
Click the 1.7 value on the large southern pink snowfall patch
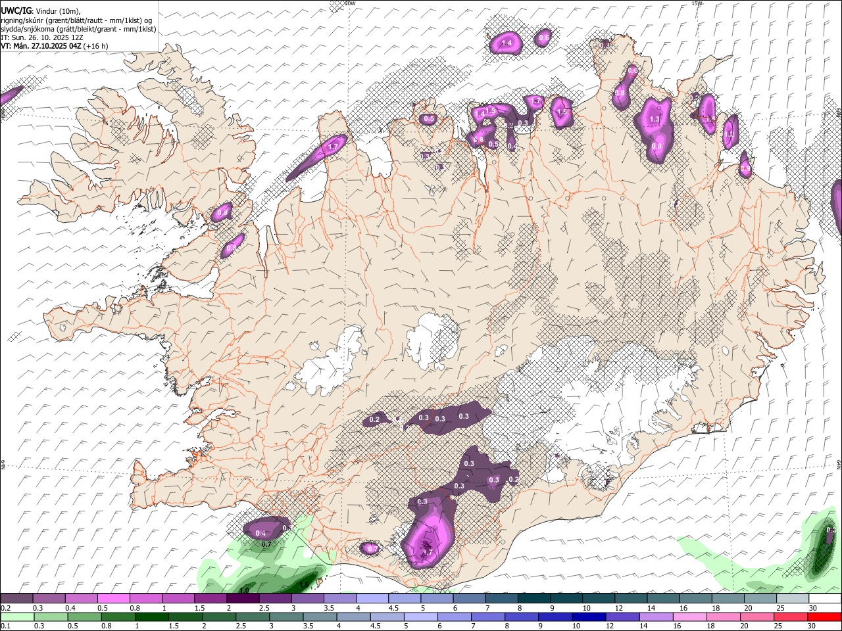tap(428, 553)
